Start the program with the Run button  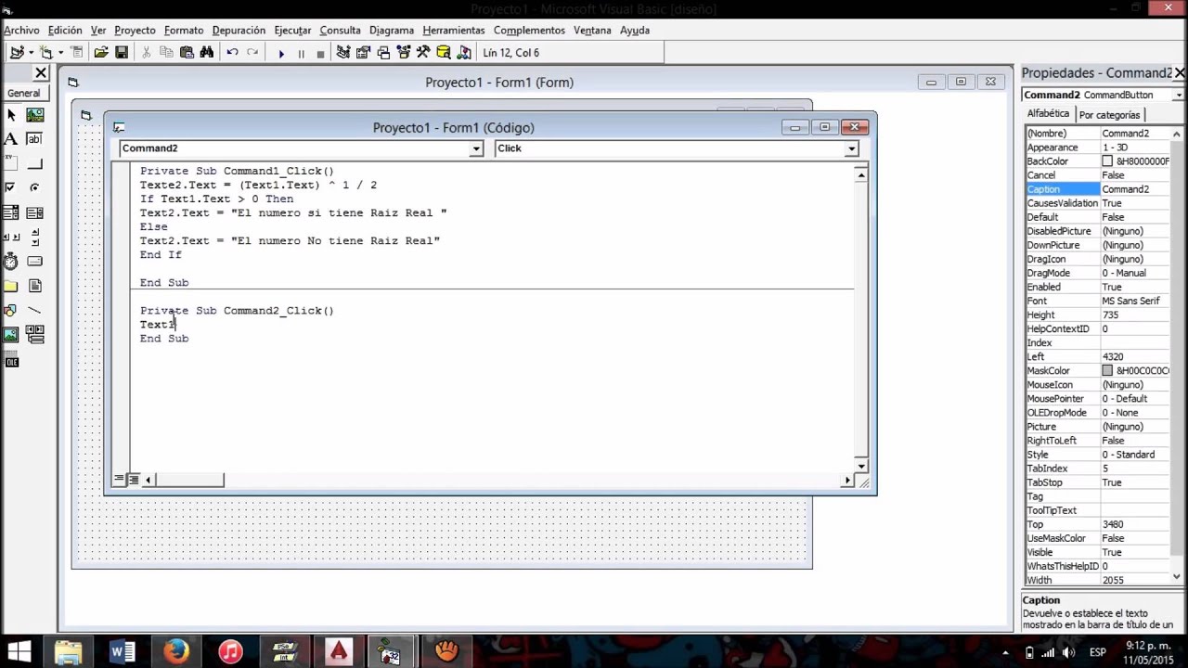coord(280,53)
